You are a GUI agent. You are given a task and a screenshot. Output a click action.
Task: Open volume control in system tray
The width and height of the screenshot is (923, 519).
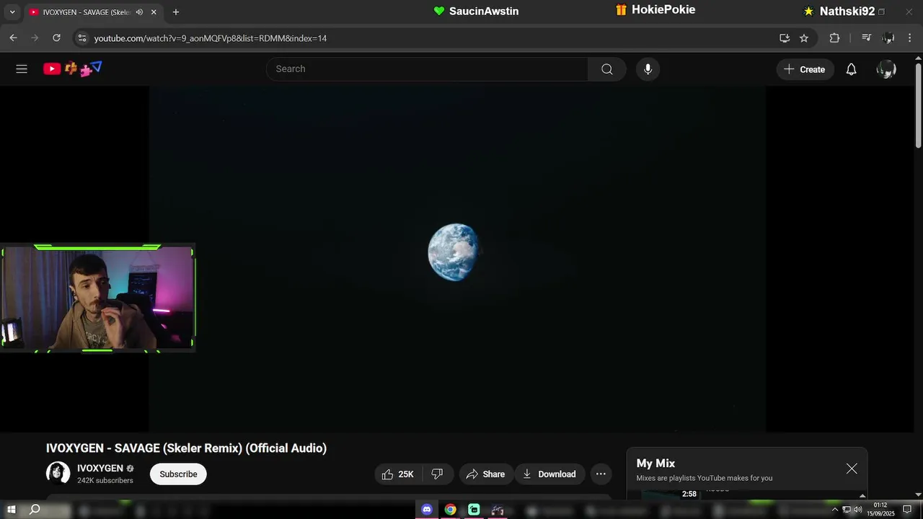(857, 510)
